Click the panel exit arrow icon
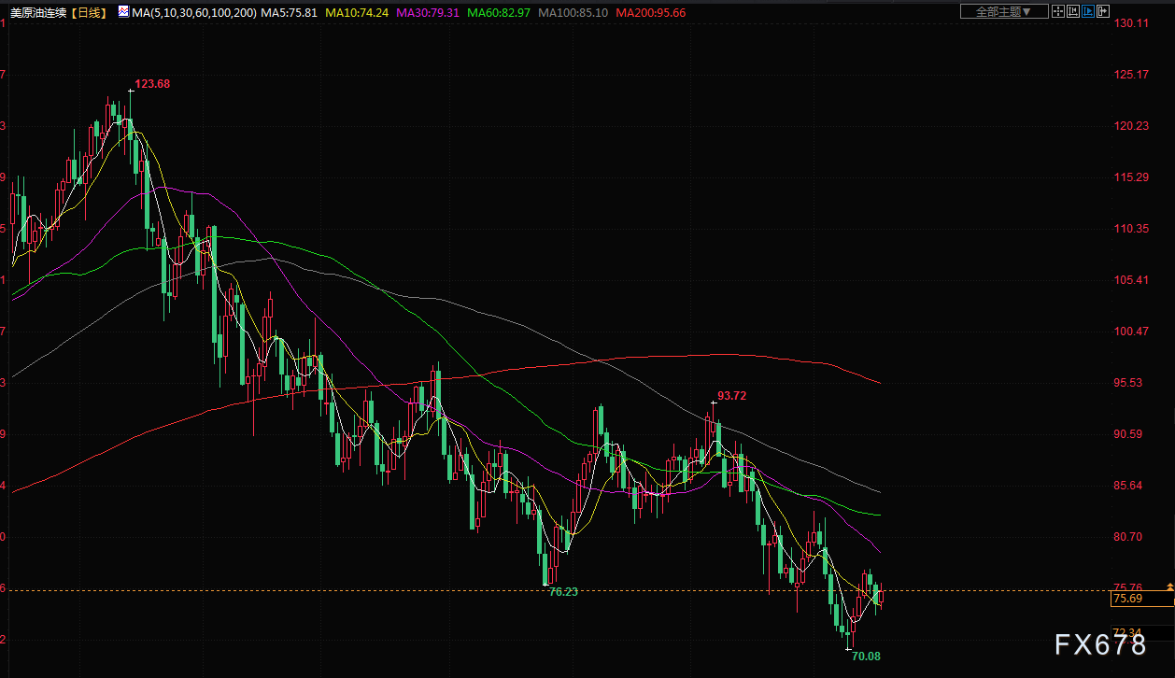This screenshot has height=678, width=1175. point(1103,11)
